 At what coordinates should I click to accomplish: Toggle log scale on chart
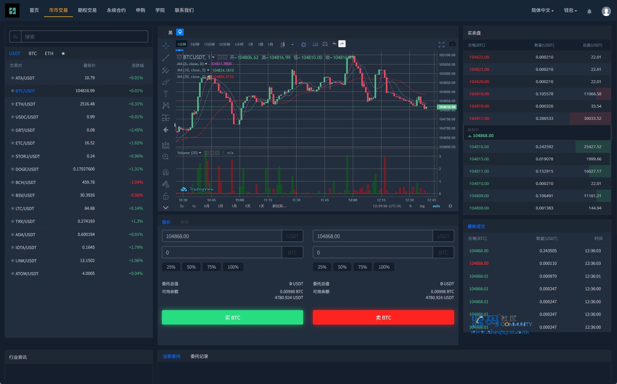422,206
